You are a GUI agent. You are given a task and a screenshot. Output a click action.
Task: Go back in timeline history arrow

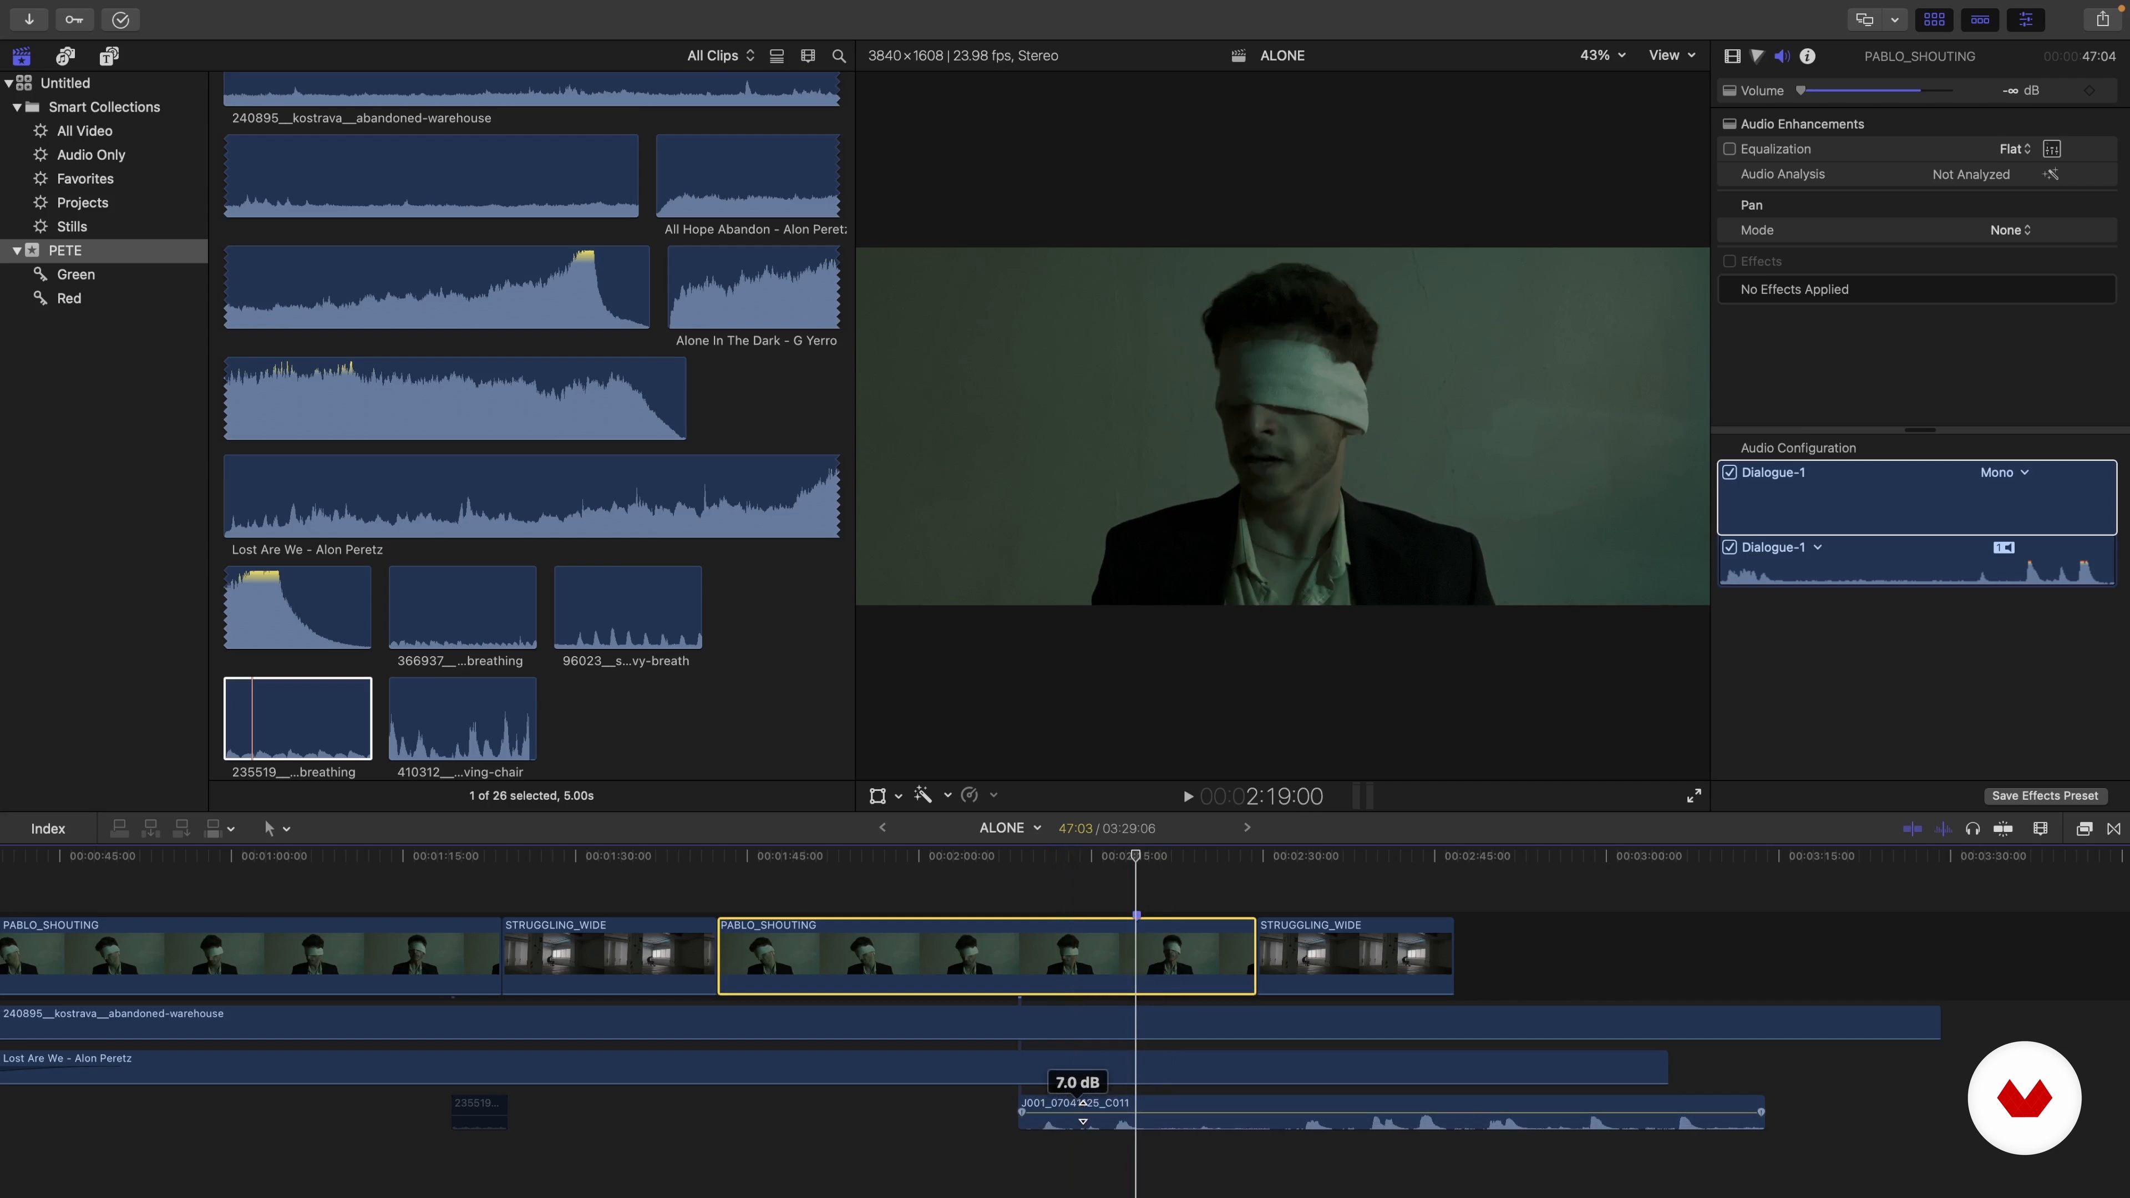pos(883,828)
